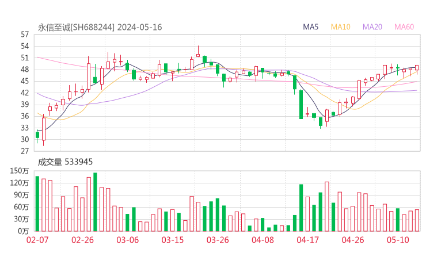Viewport: 426px width, 253px height.
Task: Select the 04-17 date label
Action: point(308,240)
